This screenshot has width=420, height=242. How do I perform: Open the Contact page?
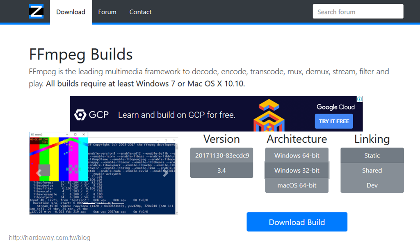pos(140,12)
